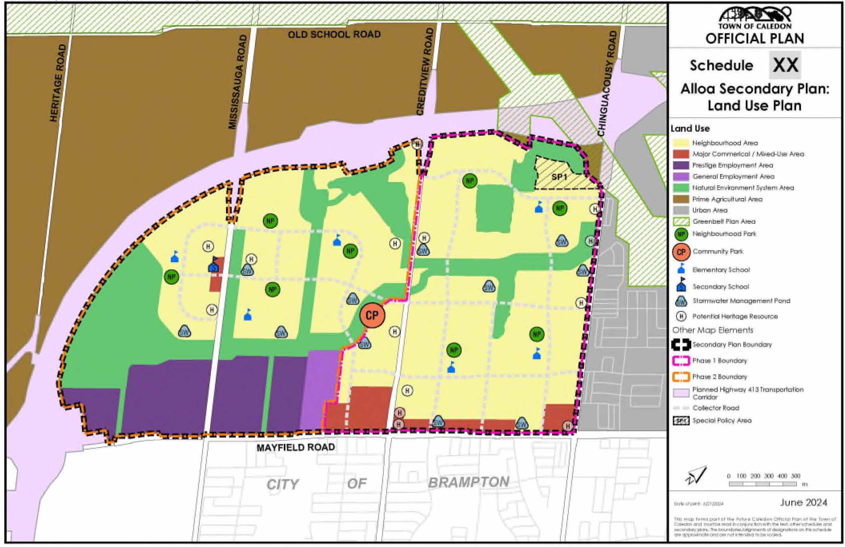Click the MISSISSAUGA ROAD label
The image size is (845, 547).
237,82
